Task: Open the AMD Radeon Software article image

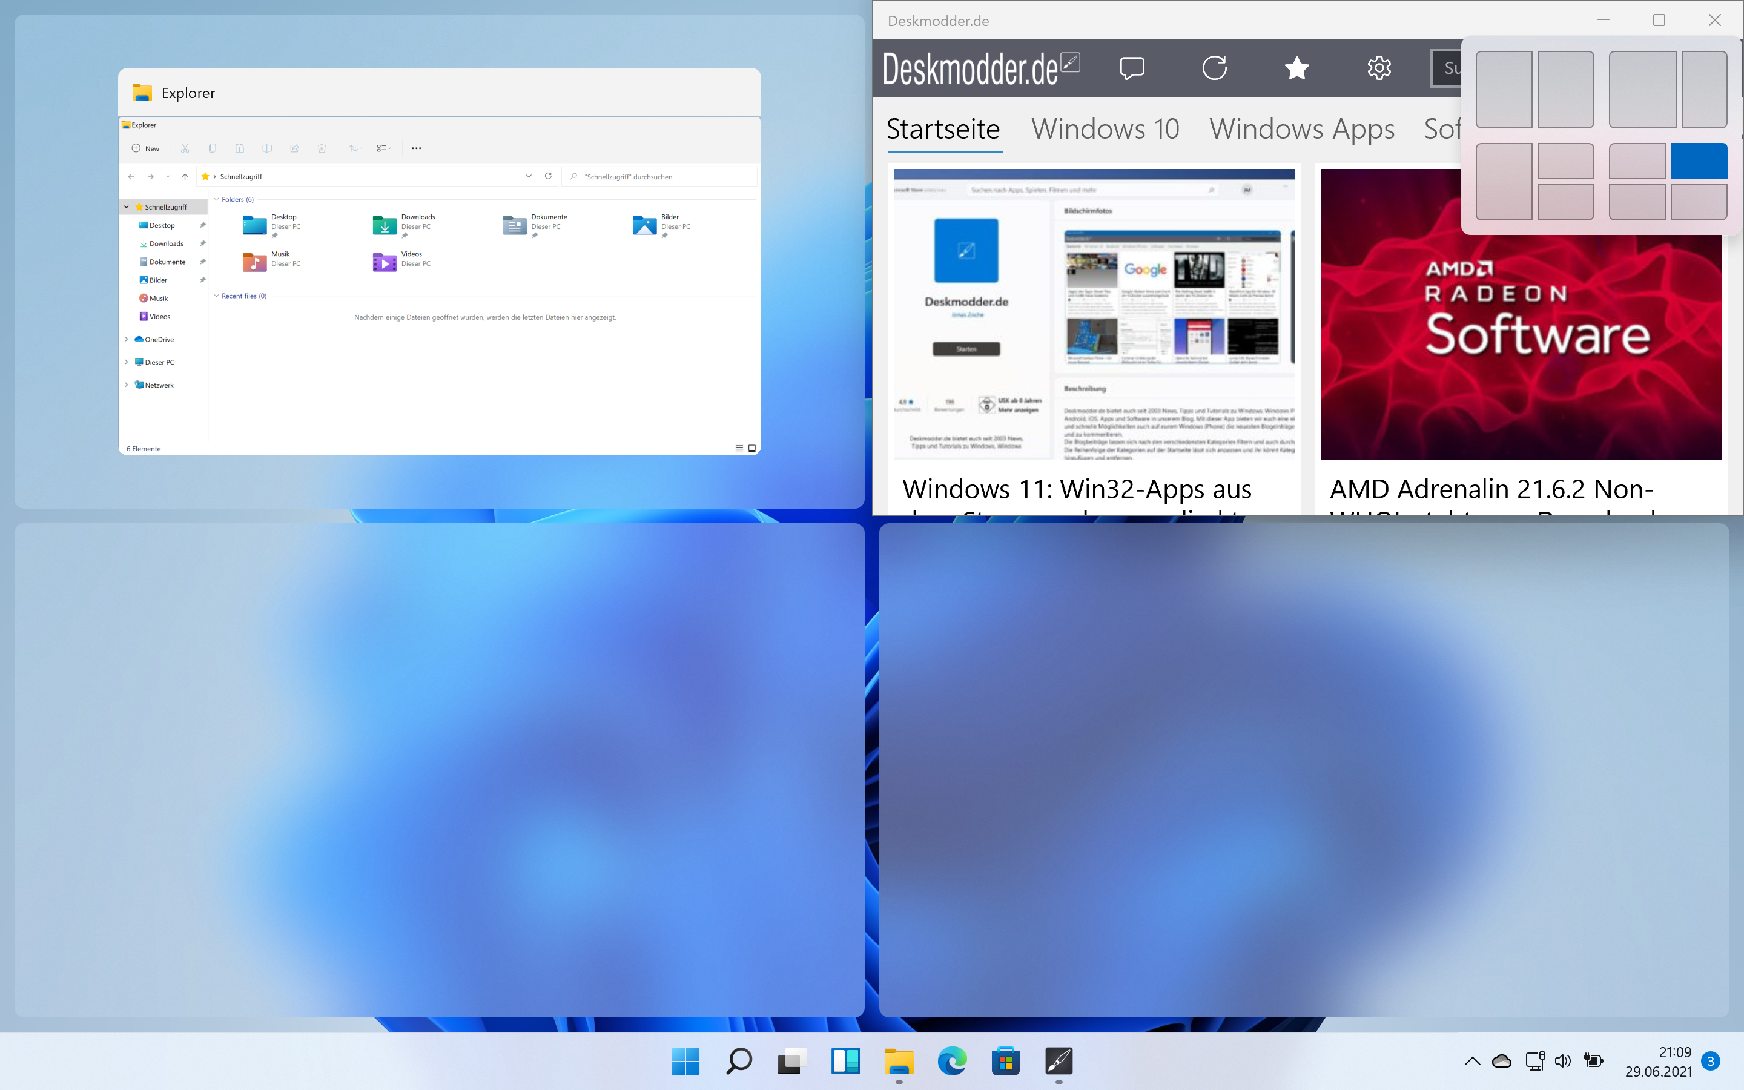Action: coord(1521,314)
